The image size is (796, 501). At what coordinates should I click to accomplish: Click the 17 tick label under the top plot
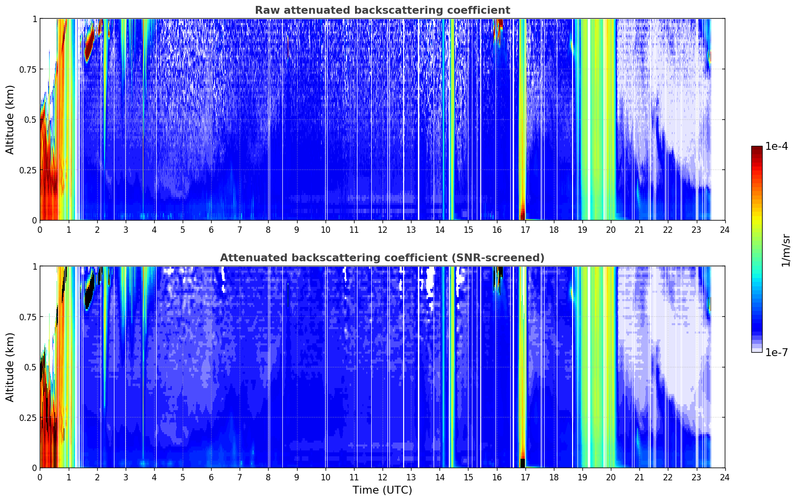(525, 229)
